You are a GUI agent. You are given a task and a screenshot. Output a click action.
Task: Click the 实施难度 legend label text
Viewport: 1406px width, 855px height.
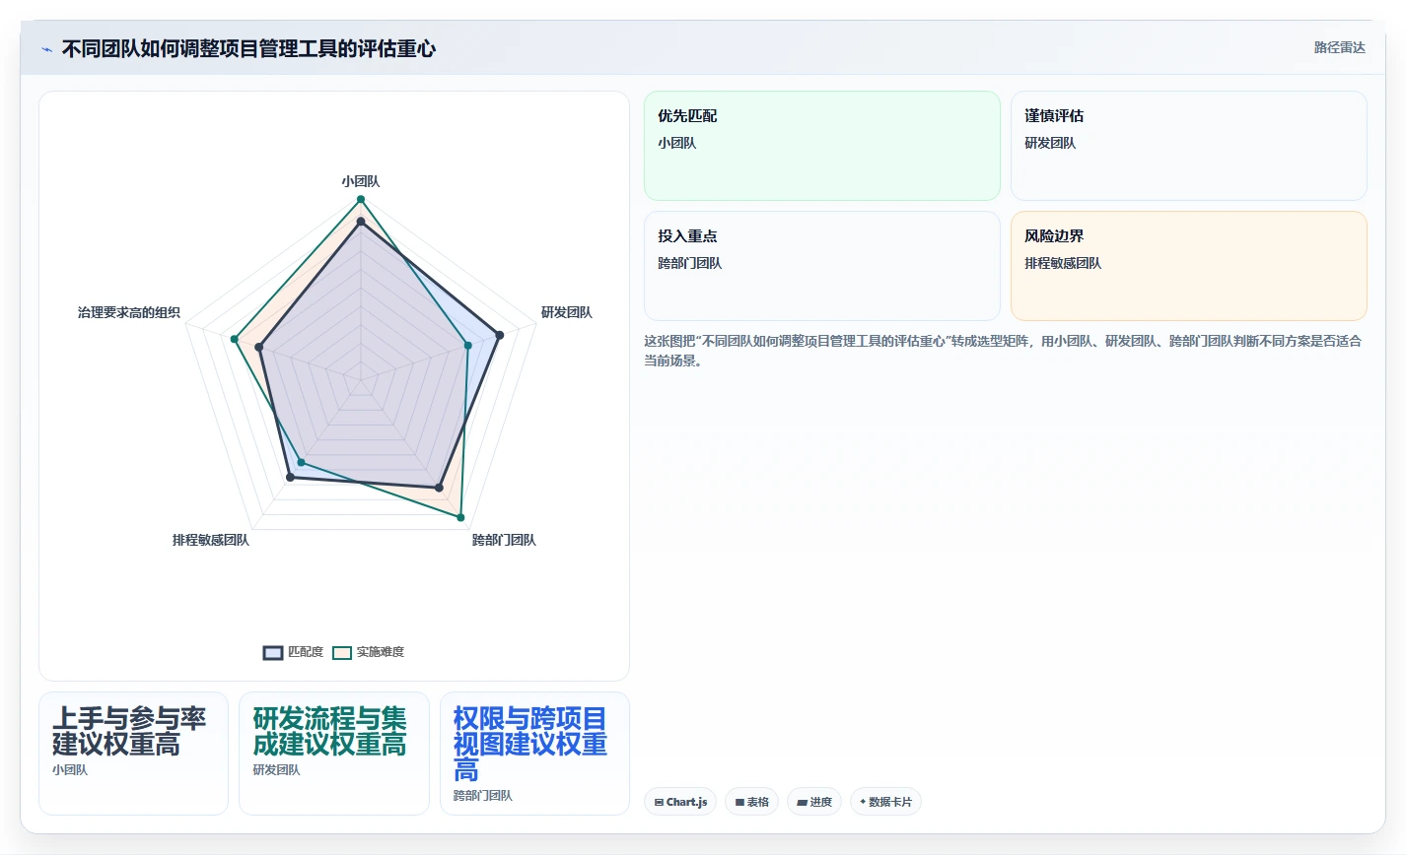[381, 652]
